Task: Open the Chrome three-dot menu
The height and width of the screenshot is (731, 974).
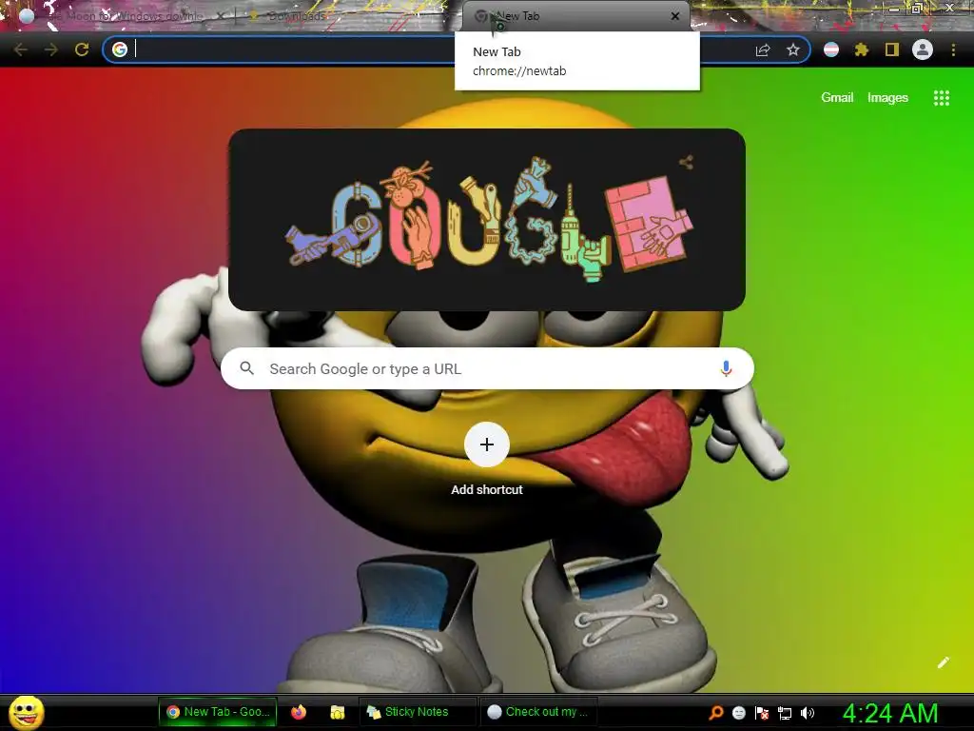Action: [x=953, y=49]
